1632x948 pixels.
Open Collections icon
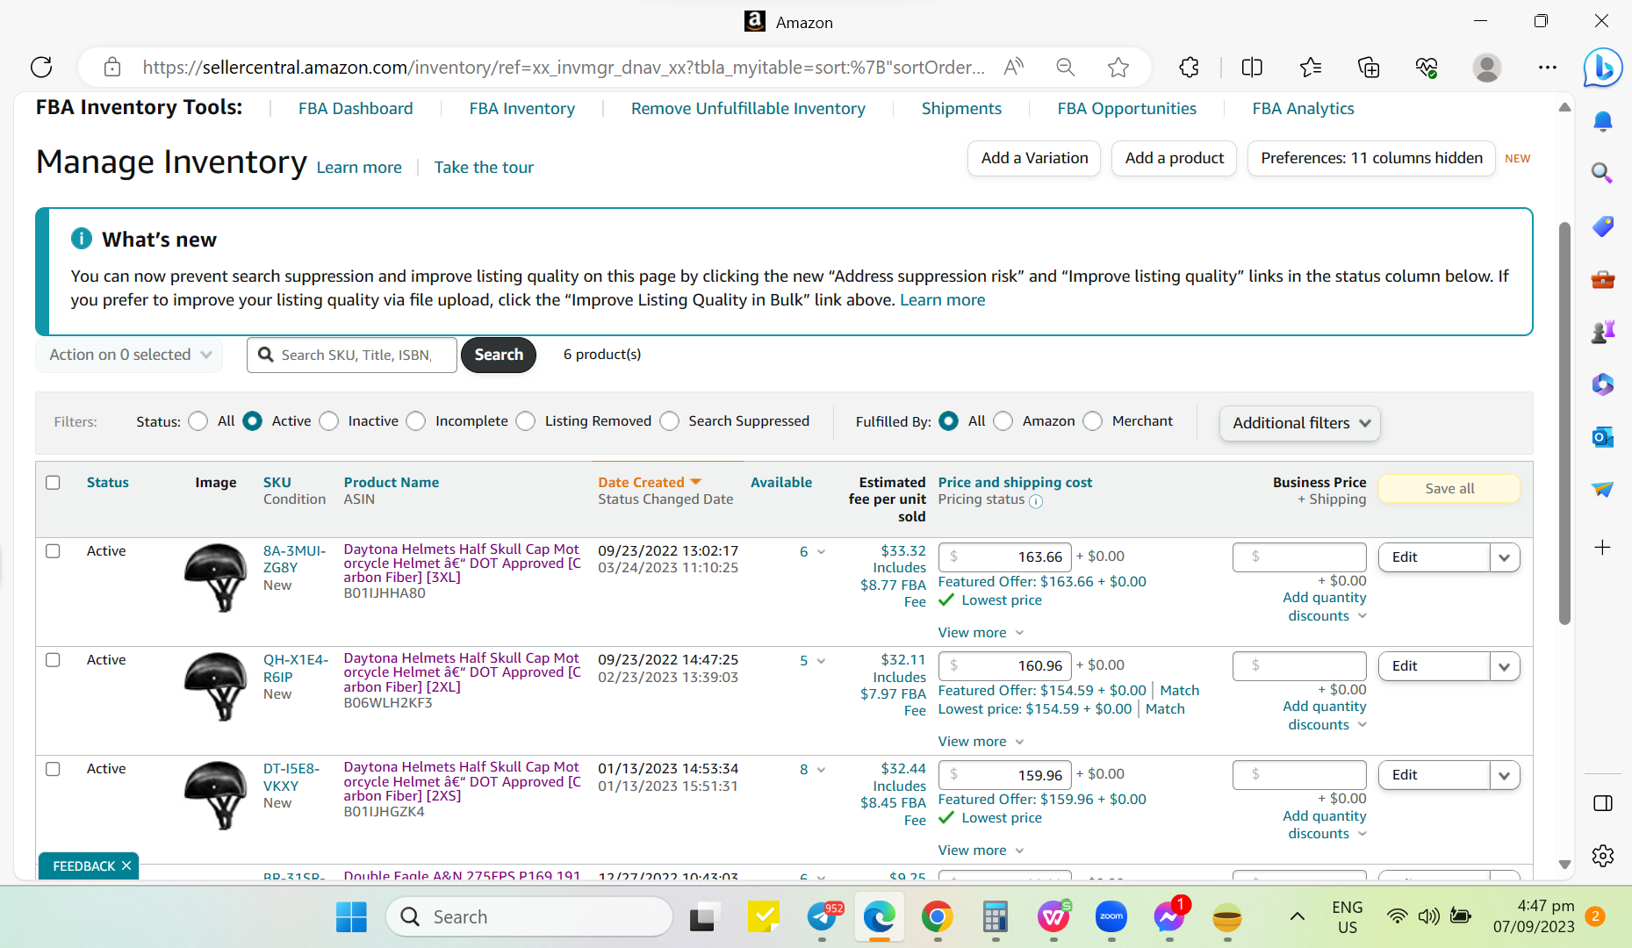[1369, 67]
